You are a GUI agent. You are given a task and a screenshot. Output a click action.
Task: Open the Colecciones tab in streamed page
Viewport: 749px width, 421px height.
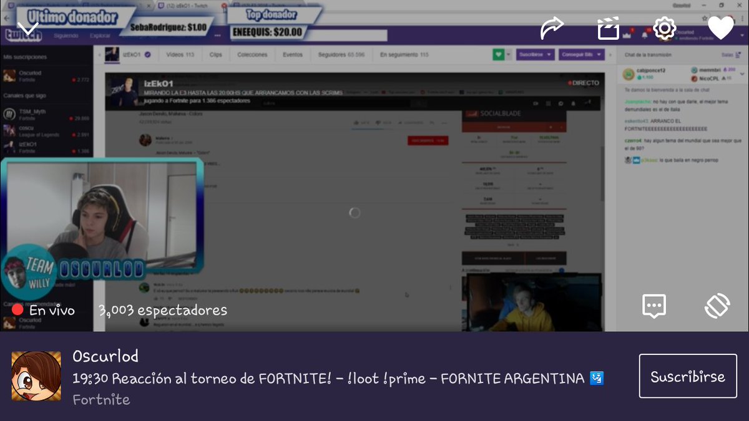[252, 55]
